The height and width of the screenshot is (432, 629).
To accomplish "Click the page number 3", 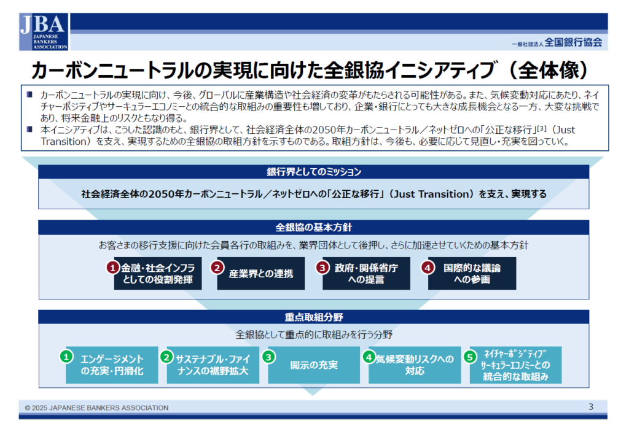I will (x=591, y=407).
